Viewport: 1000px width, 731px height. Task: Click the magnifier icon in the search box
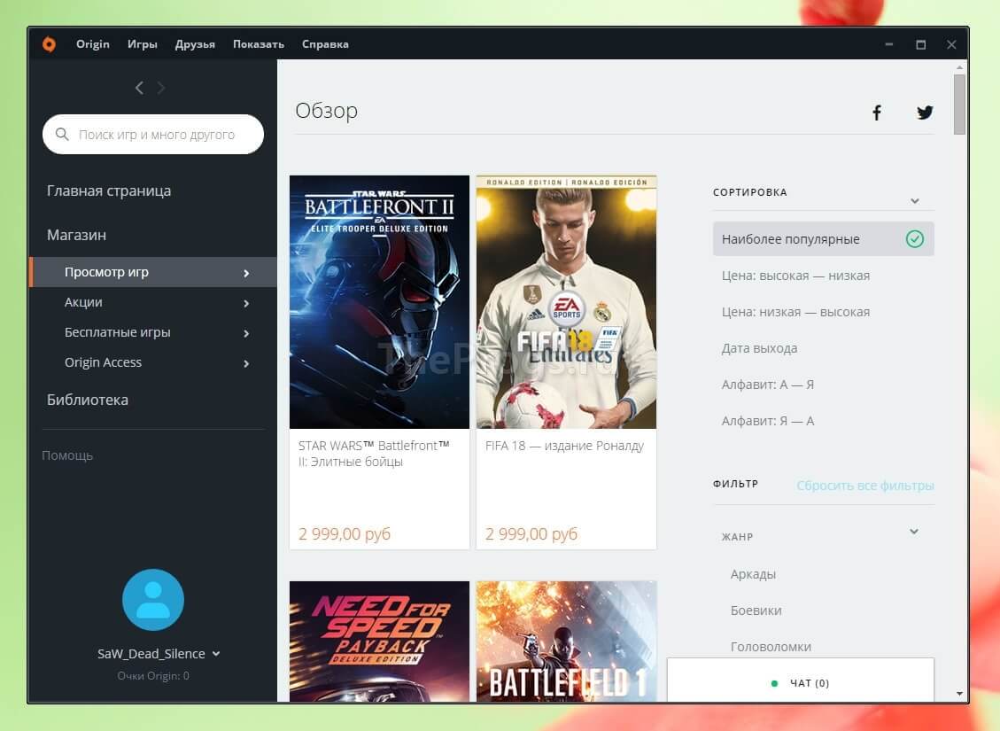tap(62, 135)
